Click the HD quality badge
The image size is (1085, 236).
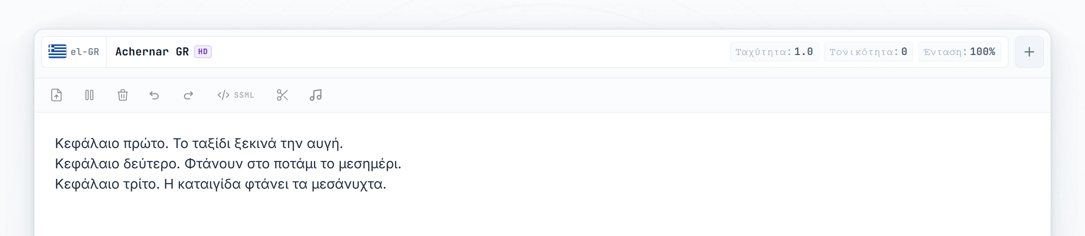click(x=203, y=52)
